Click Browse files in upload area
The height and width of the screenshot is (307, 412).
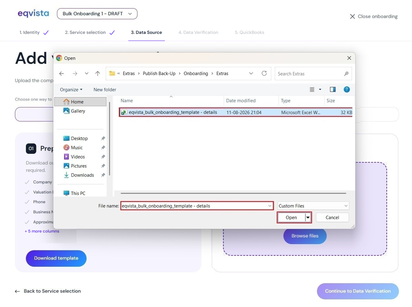305,236
